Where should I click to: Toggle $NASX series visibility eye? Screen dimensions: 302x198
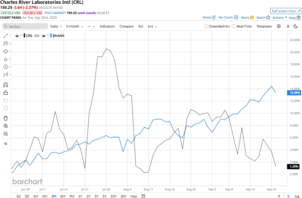point(44,36)
